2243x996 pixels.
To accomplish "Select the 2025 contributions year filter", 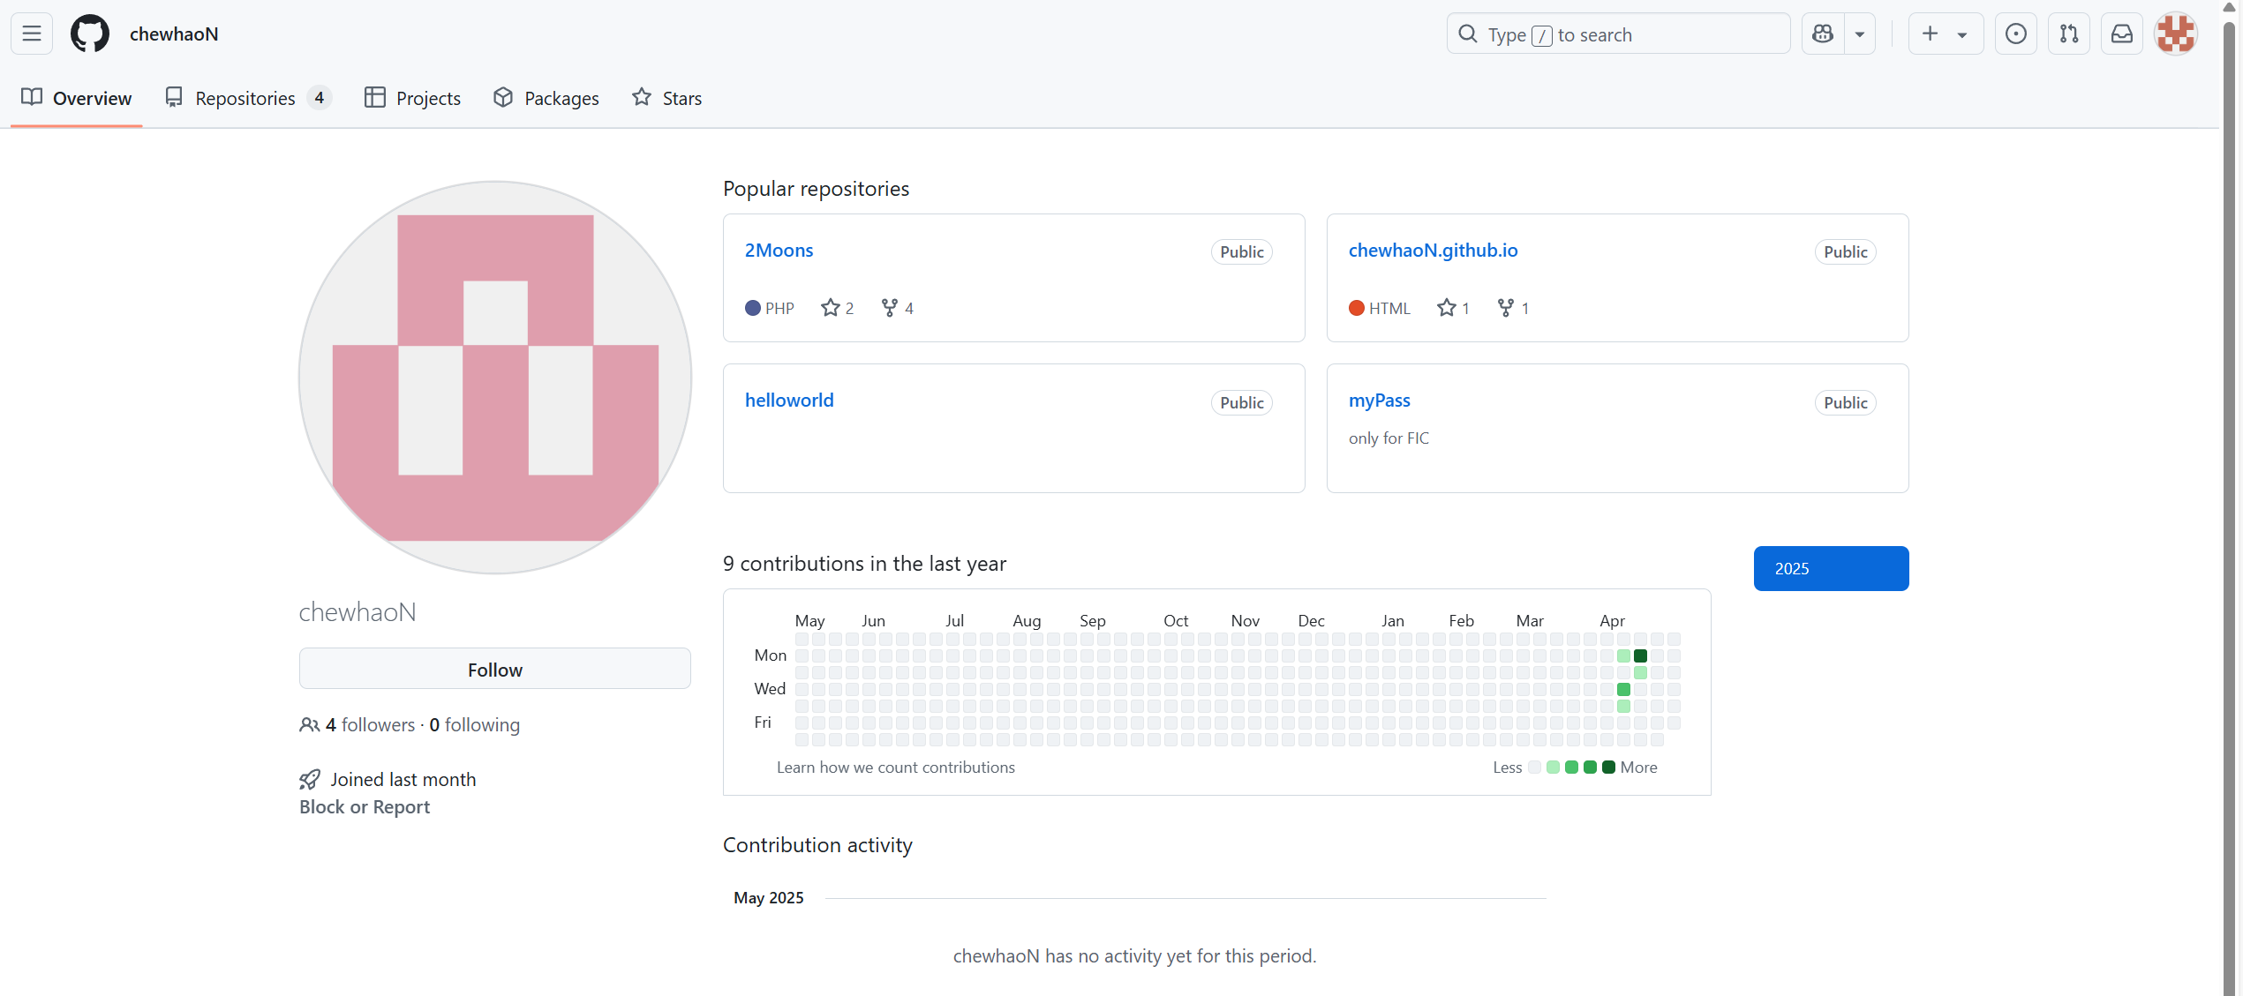I will (x=1831, y=569).
